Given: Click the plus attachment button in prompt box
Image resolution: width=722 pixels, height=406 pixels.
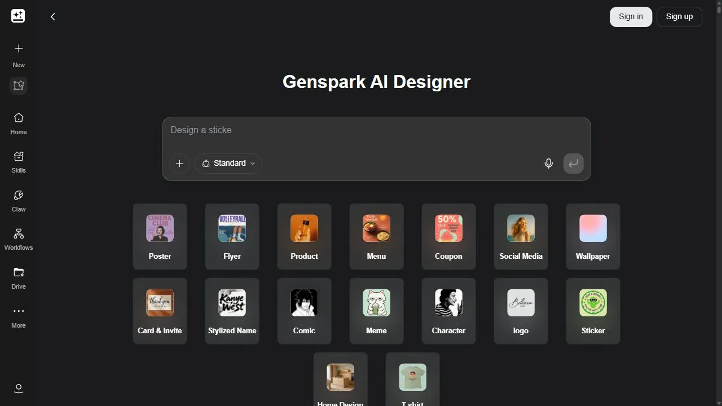Looking at the screenshot, I should coord(179,164).
